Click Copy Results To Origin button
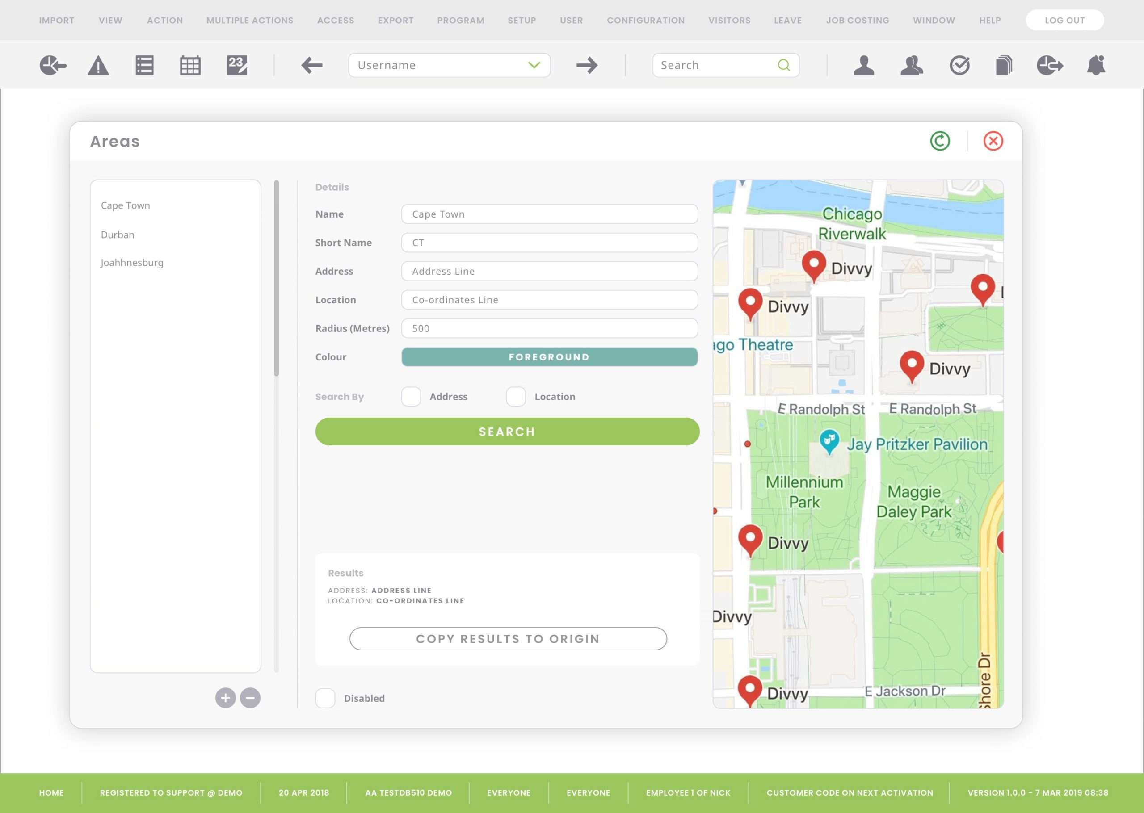Viewport: 1144px width, 813px height. point(508,639)
